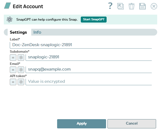Click the 'Email*' field caption

click(x=15, y=64)
